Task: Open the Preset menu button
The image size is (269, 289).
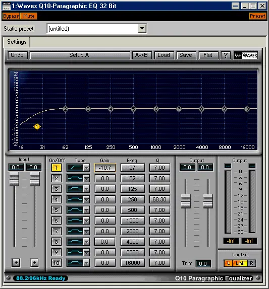Action: coord(257,16)
